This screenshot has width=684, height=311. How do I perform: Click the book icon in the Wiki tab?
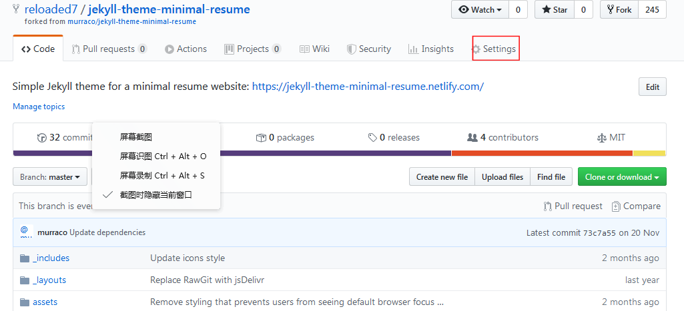tap(304, 49)
